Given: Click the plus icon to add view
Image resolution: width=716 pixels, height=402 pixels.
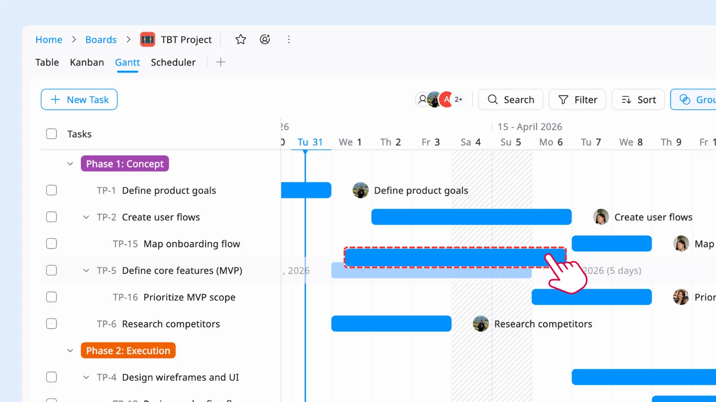Looking at the screenshot, I should click(x=221, y=62).
